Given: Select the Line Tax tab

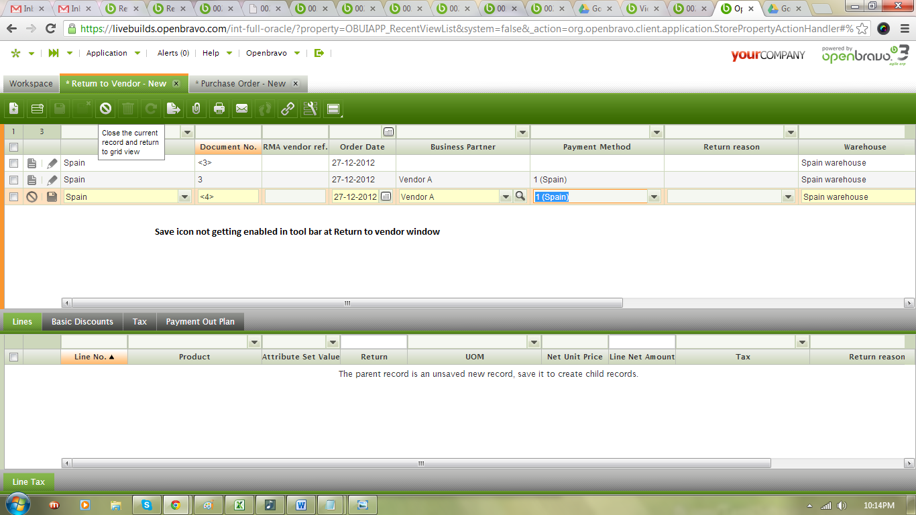Looking at the screenshot, I should (29, 481).
